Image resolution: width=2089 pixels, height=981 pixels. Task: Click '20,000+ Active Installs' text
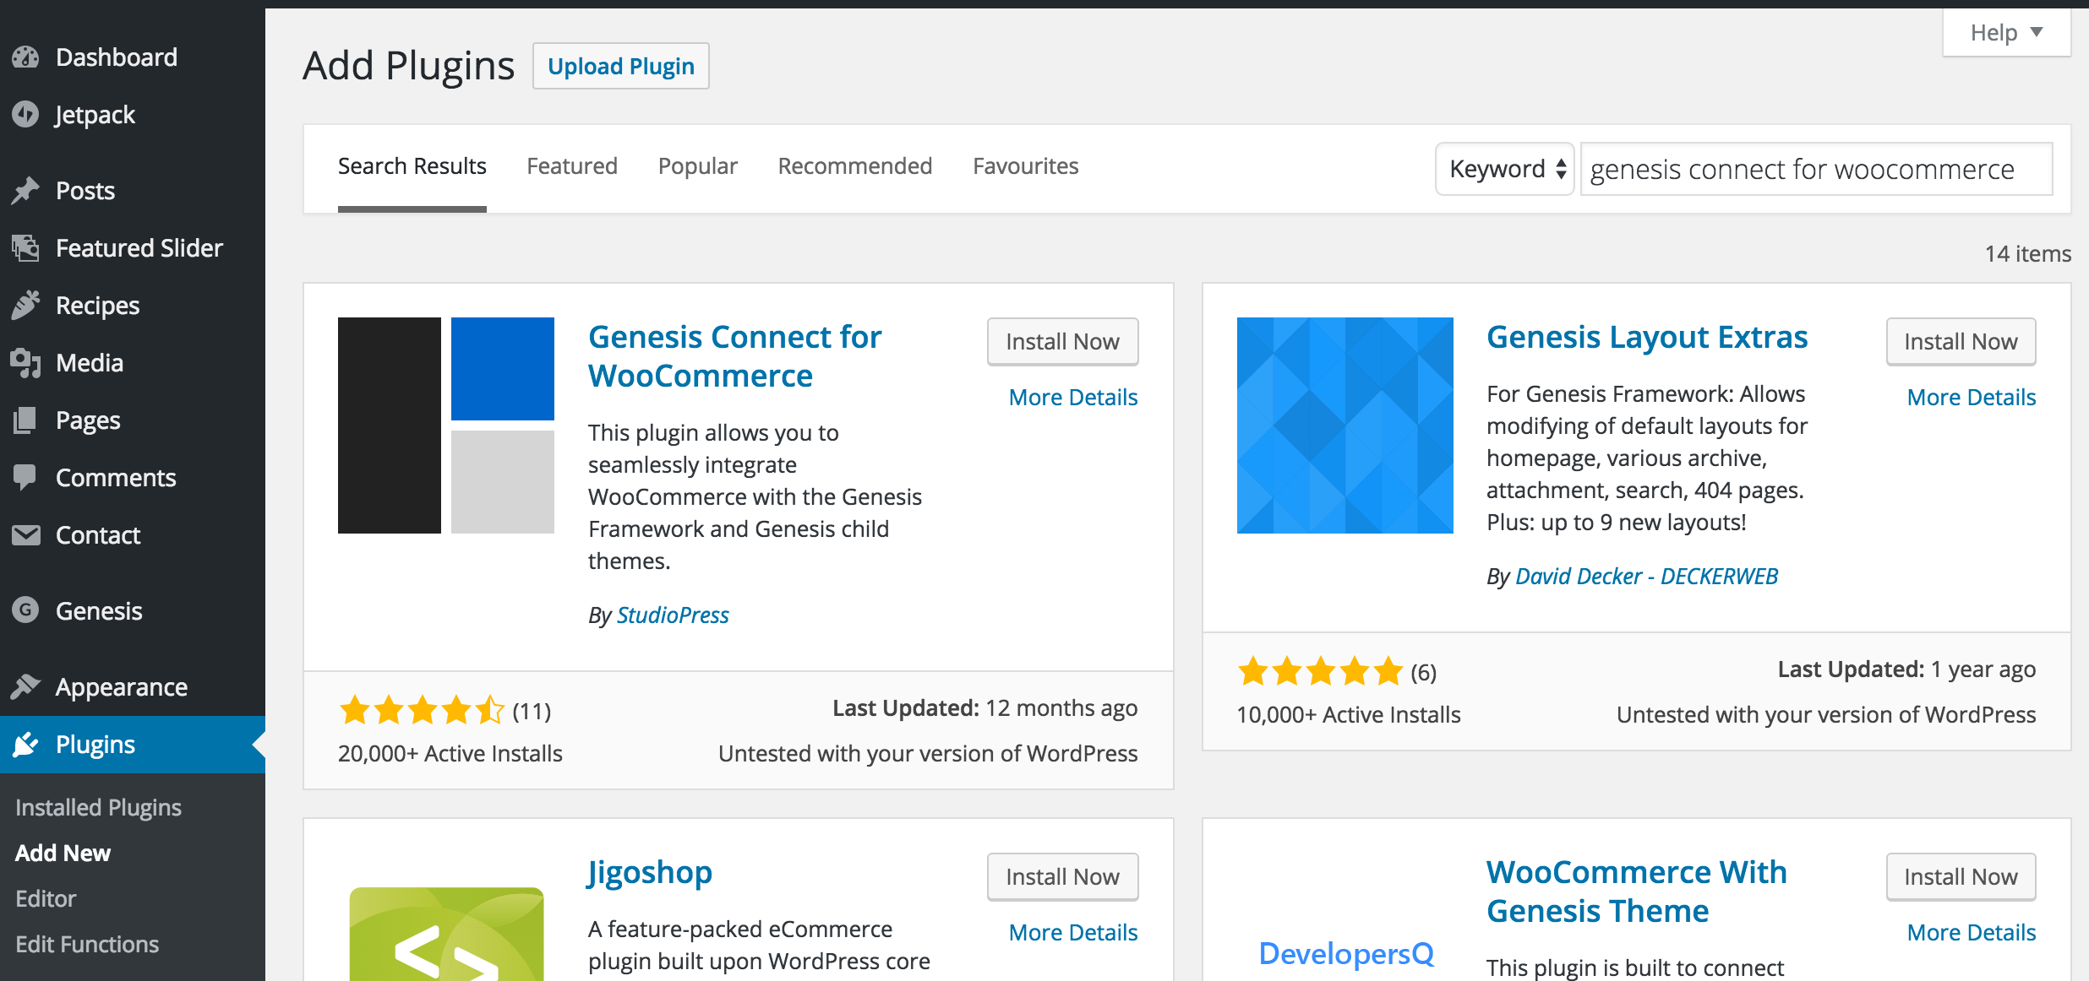pos(450,753)
